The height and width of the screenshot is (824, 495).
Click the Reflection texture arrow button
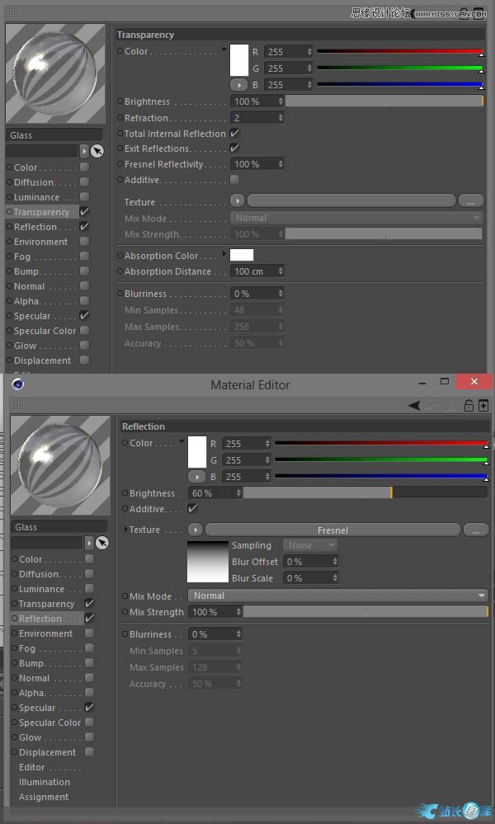pos(196,530)
